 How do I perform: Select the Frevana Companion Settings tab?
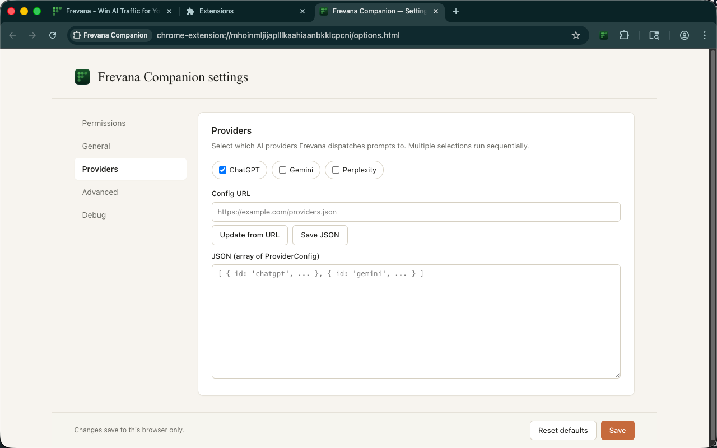tap(380, 11)
